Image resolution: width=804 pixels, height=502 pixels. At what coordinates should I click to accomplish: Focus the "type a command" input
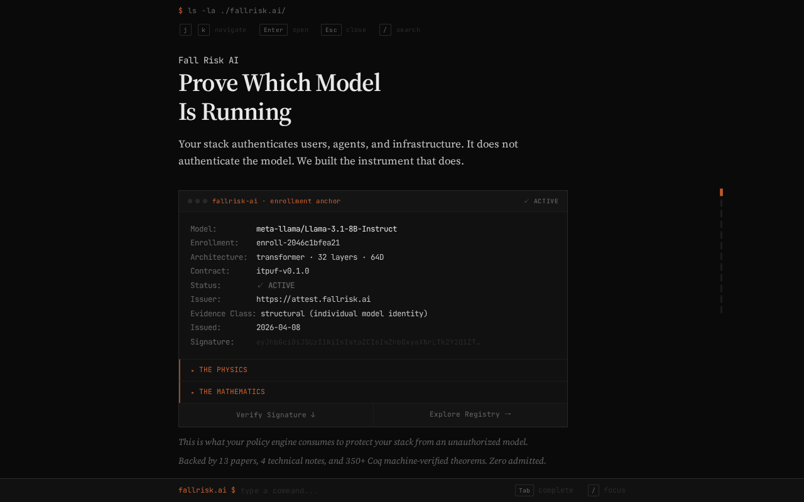point(374,491)
